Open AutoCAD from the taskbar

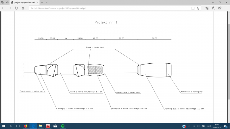pyautogui.click(x=48, y=126)
